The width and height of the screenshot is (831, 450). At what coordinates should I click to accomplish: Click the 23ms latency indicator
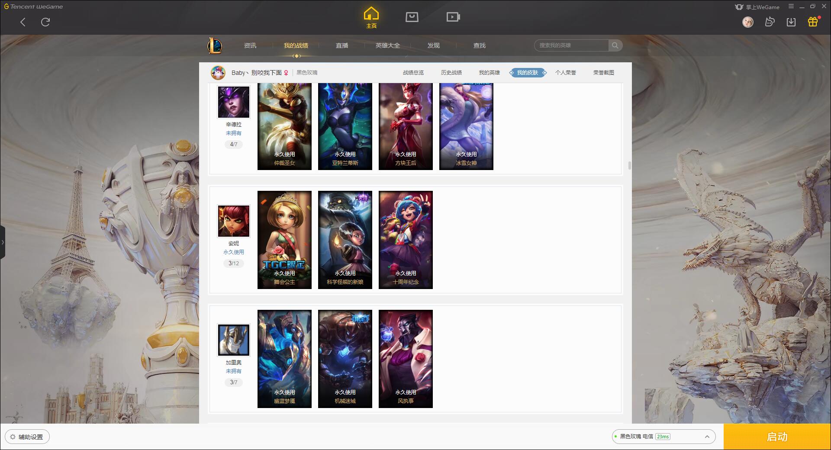663,437
